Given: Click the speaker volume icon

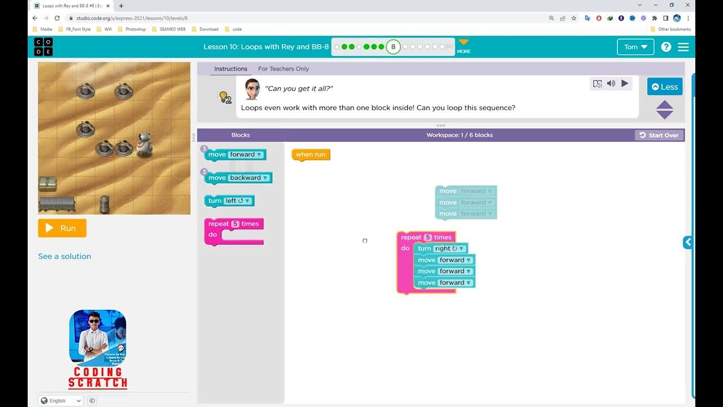Looking at the screenshot, I should 611,84.
